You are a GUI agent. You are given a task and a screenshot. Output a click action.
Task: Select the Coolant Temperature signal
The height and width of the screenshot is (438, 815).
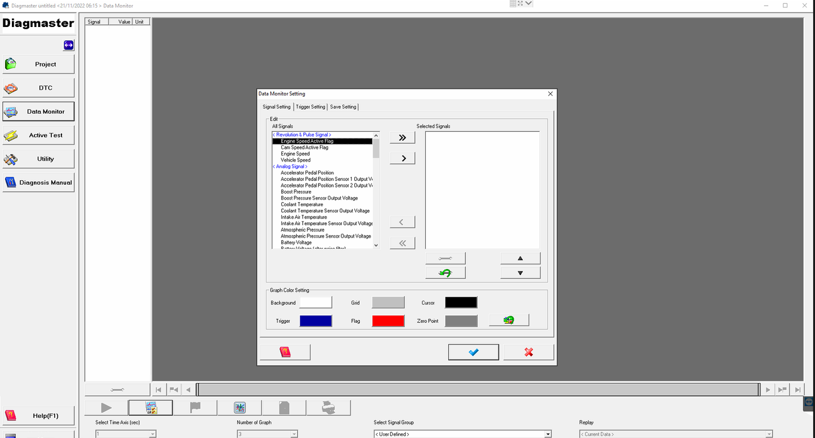pyautogui.click(x=302, y=204)
